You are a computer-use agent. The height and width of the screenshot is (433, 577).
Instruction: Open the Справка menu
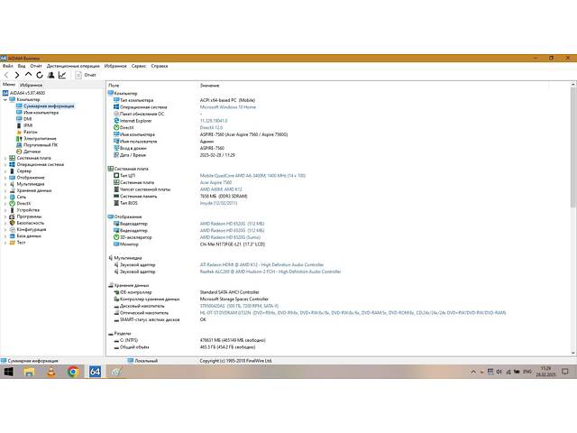pos(160,66)
